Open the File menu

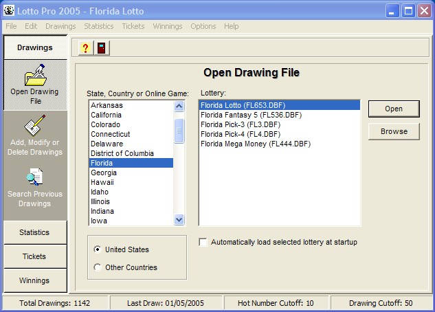point(11,26)
